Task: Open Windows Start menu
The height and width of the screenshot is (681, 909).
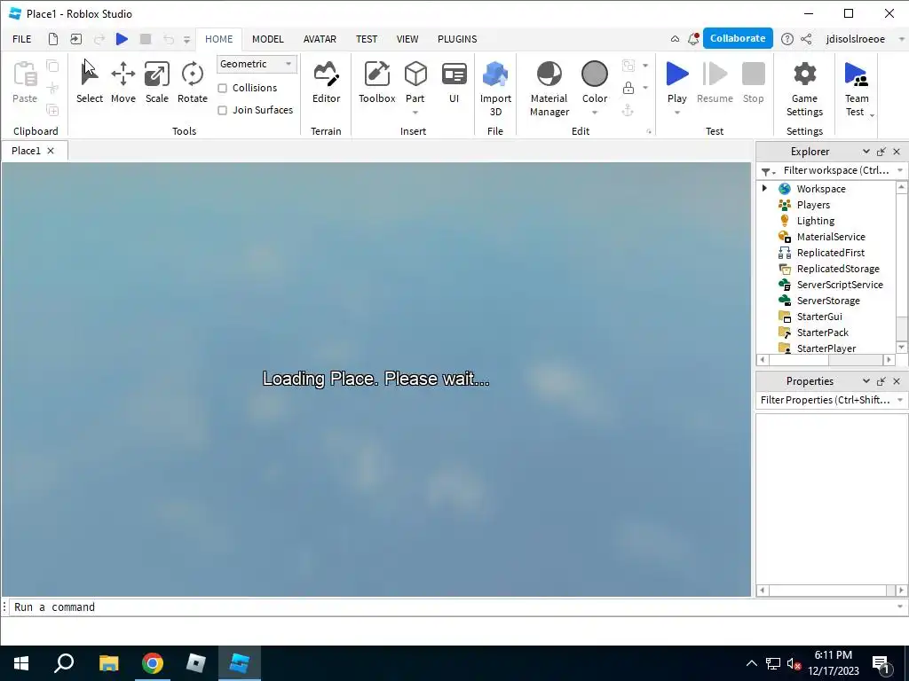Action: pos(21,663)
